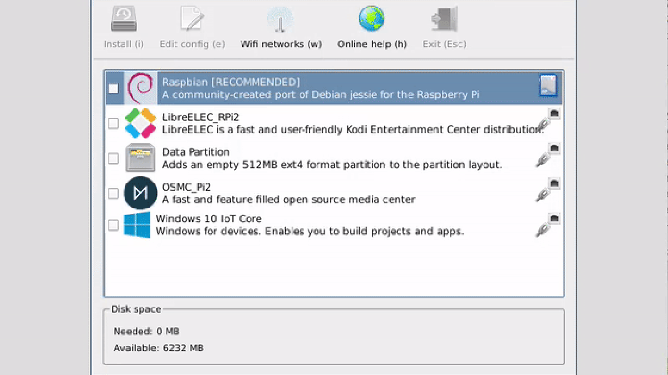Click the network cable icon on Windows 10 row
668x375 pixels.
click(x=548, y=226)
